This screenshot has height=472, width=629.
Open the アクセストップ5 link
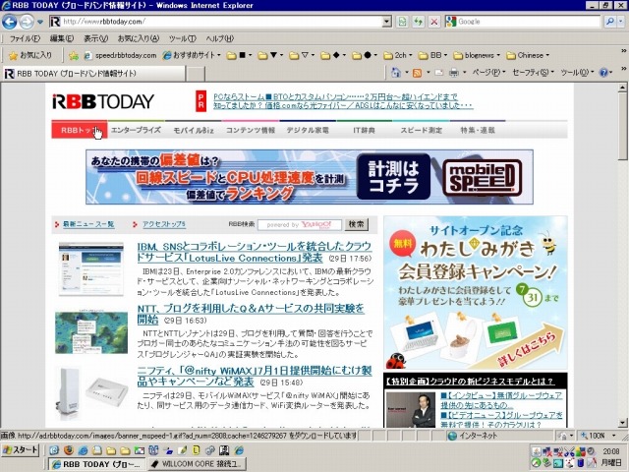(x=164, y=224)
